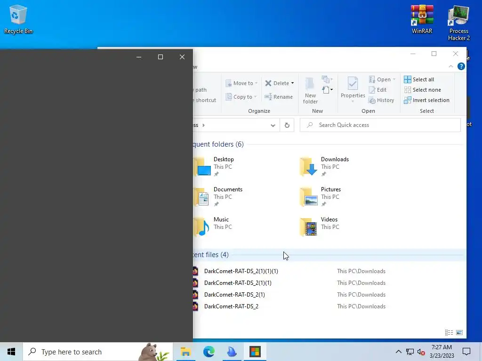Click Select all in ribbon

pyautogui.click(x=419, y=79)
